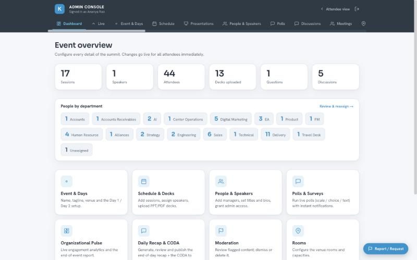Select the Travel Desk chip
This screenshot has height=260, width=417.
pos(309,134)
